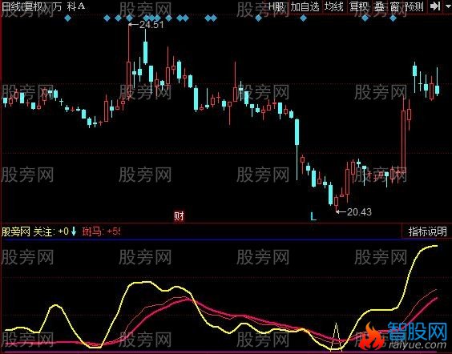This screenshot has height=354, width=452.
Task: Click the rightmost blue diamond info marker
Action: pyautogui.click(x=393, y=18)
